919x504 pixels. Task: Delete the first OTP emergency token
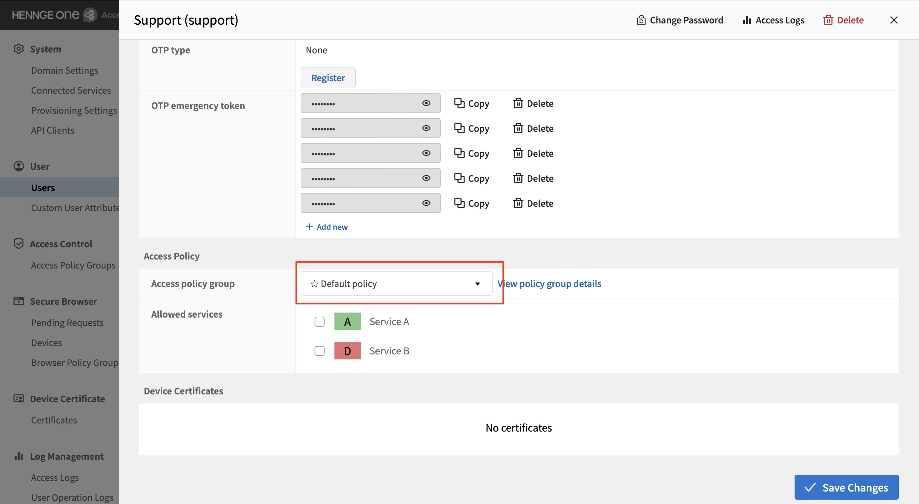point(533,103)
